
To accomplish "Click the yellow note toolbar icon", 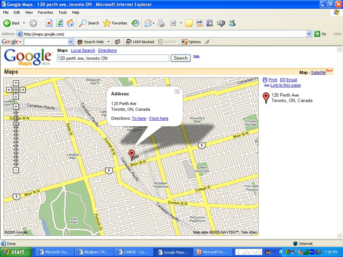I will (x=189, y=23).
